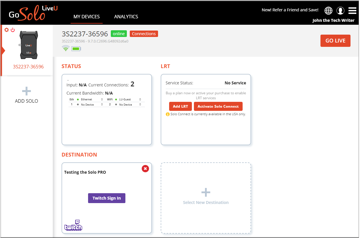Click the WiFi signal status icon
Screen dimensions: 361x238
pyautogui.click(x=66, y=49)
